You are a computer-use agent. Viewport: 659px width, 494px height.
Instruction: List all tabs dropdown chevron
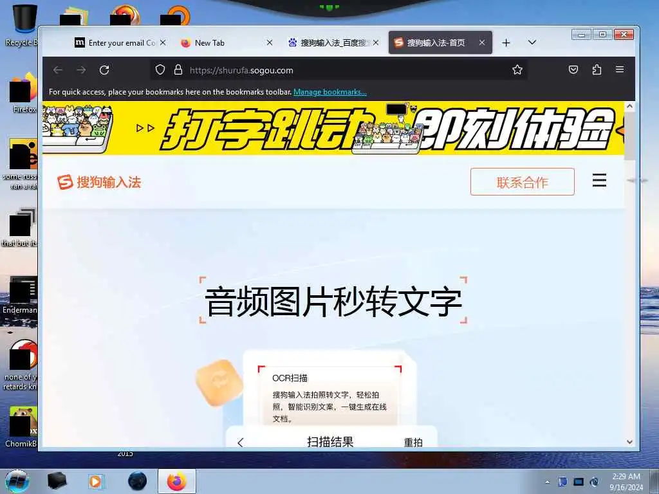pos(532,42)
